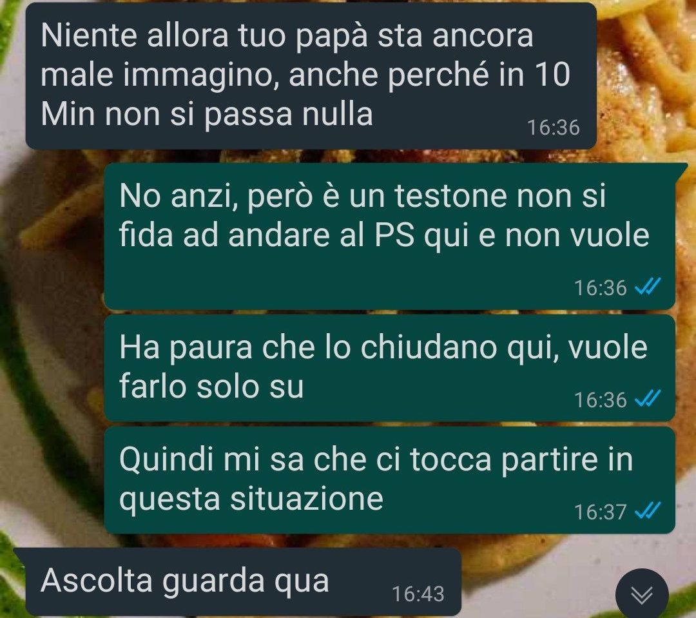This screenshot has width=696, height=618.
Task: Select the 'Ha paura che lo chiudano qui' message
Action: (390, 368)
